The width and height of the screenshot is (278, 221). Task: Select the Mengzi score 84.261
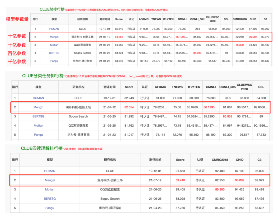pos(119,37)
